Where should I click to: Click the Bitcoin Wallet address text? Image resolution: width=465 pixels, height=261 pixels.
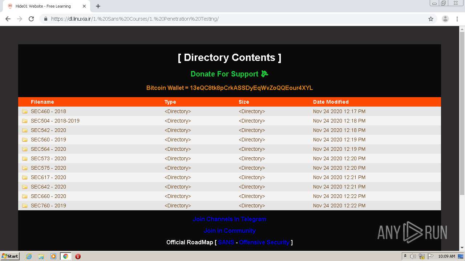(230, 88)
